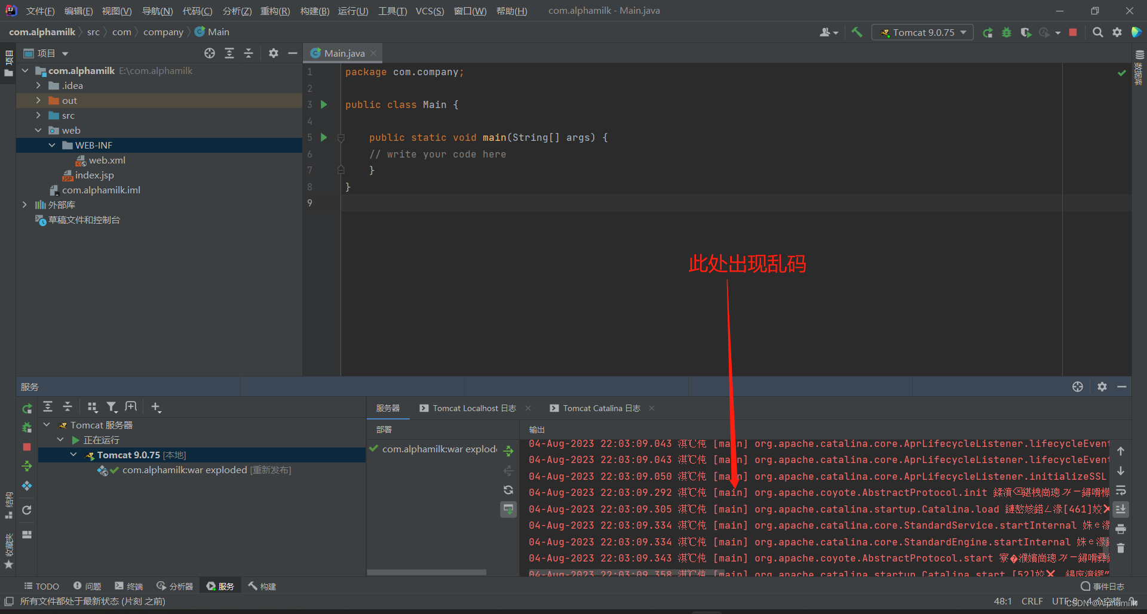Click the deployment panel horizontal scrollbar
Viewport: 1147px width, 614px height.
[427, 572]
